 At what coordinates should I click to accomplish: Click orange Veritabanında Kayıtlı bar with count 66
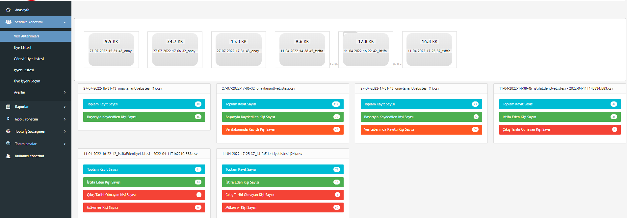pos(421,130)
